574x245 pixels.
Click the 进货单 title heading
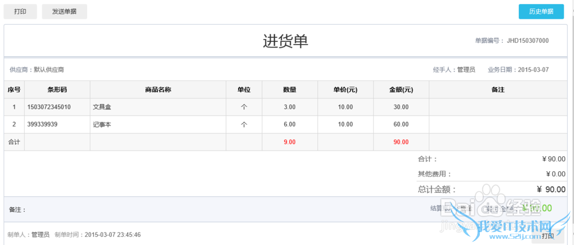tap(285, 41)
